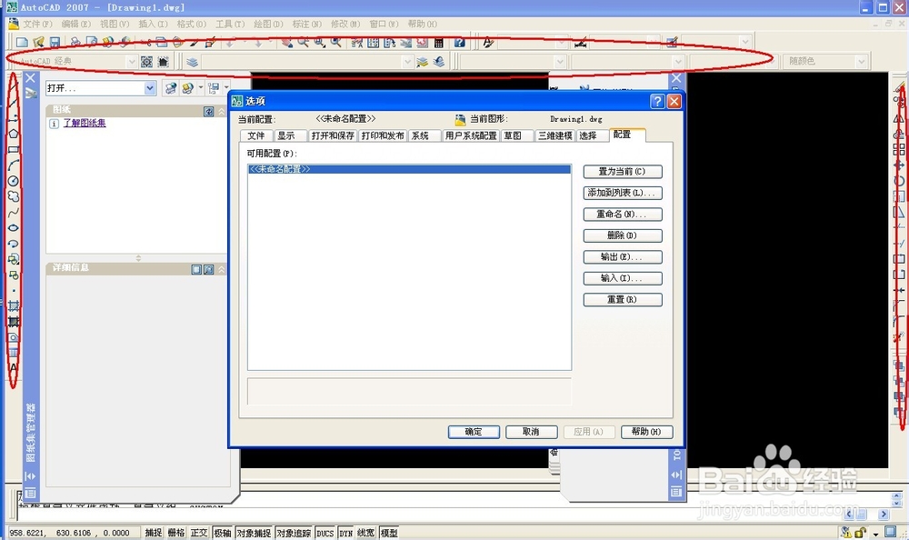Viewport: 909px width, 540px height.
Task: Select the Circle draw tool
Action: click(14, 181)
